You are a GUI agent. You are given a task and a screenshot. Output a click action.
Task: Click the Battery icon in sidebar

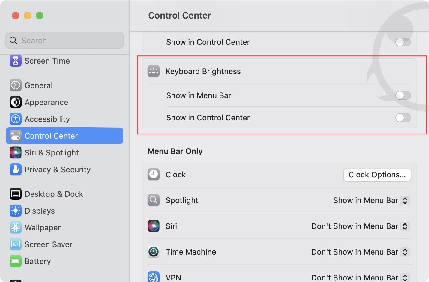[16, 261]
